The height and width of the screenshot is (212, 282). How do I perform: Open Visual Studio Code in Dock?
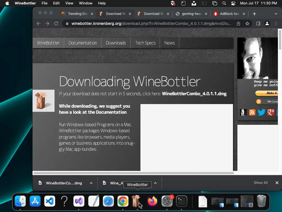tap(50, 201)
